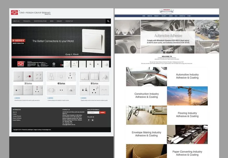Click the UMS red logo in header
The image size is (228, 158).
(x=15, y=13)
